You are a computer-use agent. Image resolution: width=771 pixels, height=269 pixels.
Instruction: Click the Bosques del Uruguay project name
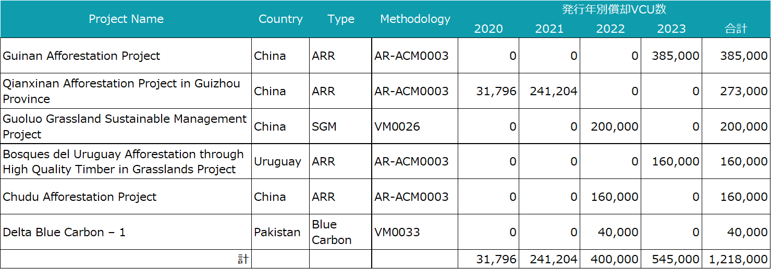tap(123, 161)
